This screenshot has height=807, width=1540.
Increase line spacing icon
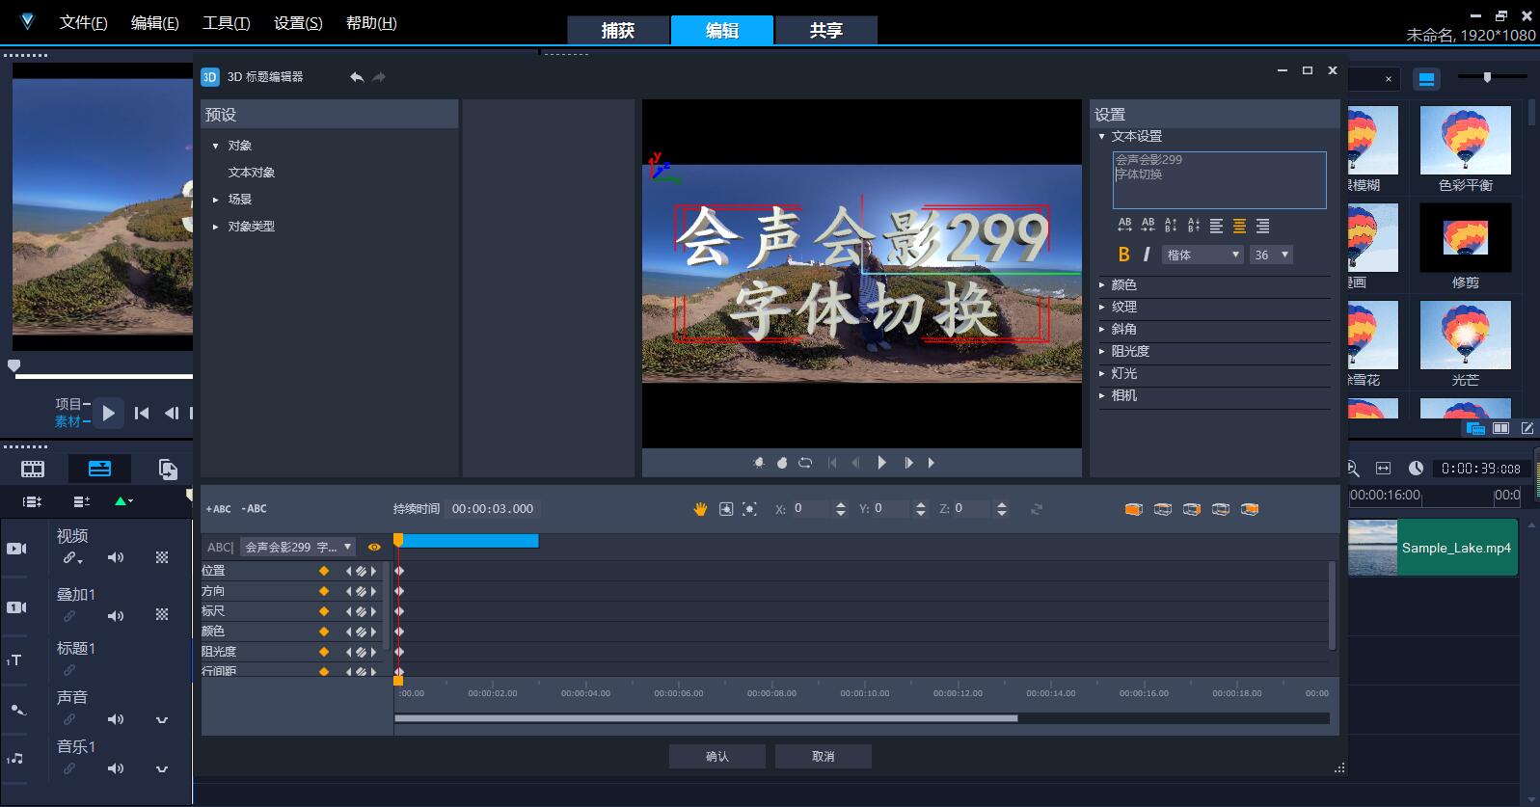click(x=1171, y=226)
